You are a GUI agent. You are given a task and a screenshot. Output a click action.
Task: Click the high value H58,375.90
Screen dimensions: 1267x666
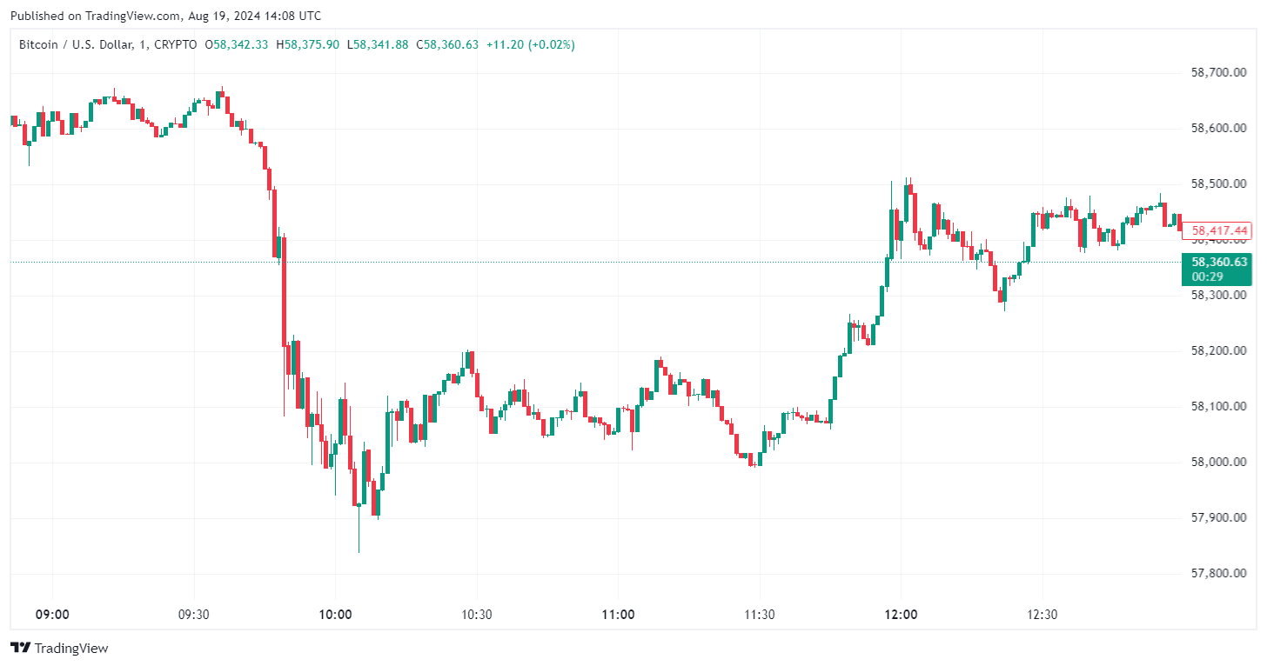307,44
